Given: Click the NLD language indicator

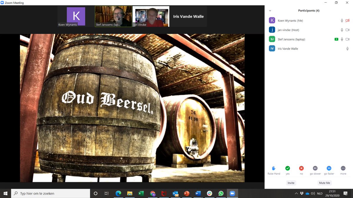Looking at the screenshot, I should point(320,193).
